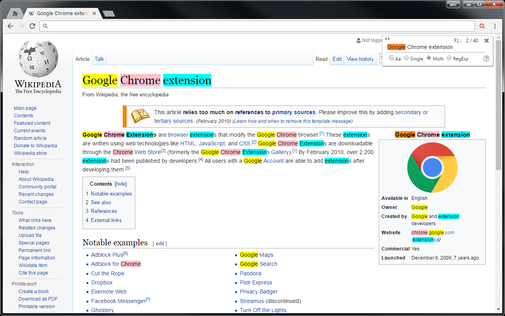505x316 pixels.
Task: Click the chrome-colored DEV badge in the title bar
Action: [453, 4]
